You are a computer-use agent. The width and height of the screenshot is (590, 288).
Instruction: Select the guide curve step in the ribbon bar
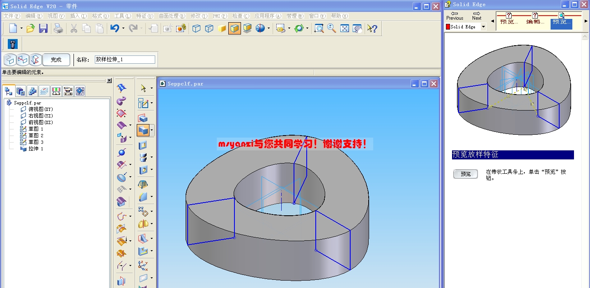coord(23,60)
